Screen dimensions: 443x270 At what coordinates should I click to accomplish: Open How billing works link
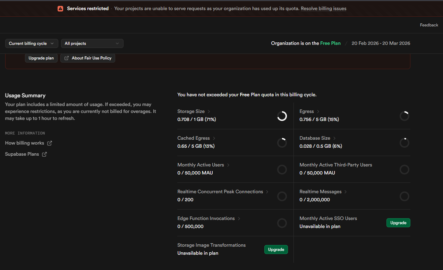[x=24, y=143]
